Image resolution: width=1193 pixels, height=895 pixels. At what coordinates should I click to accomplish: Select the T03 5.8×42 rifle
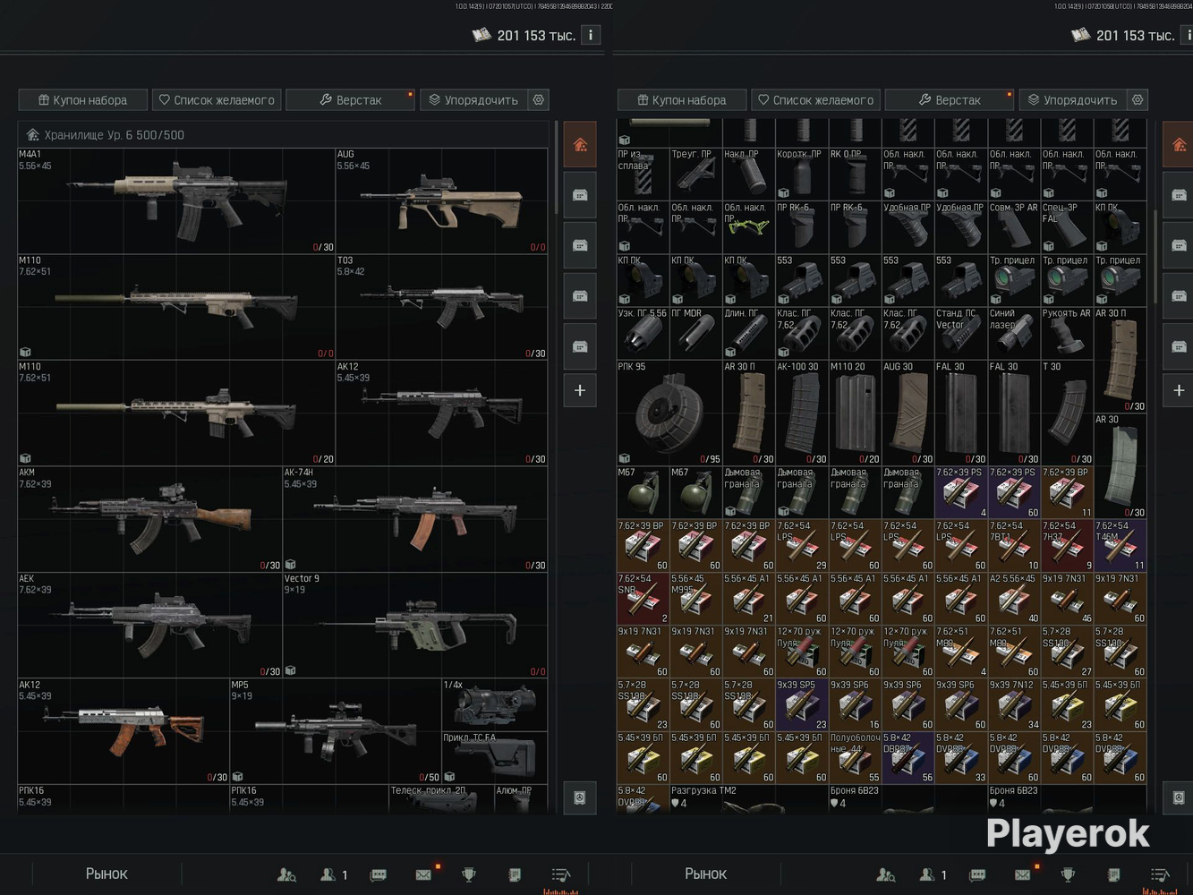point(442,307)
